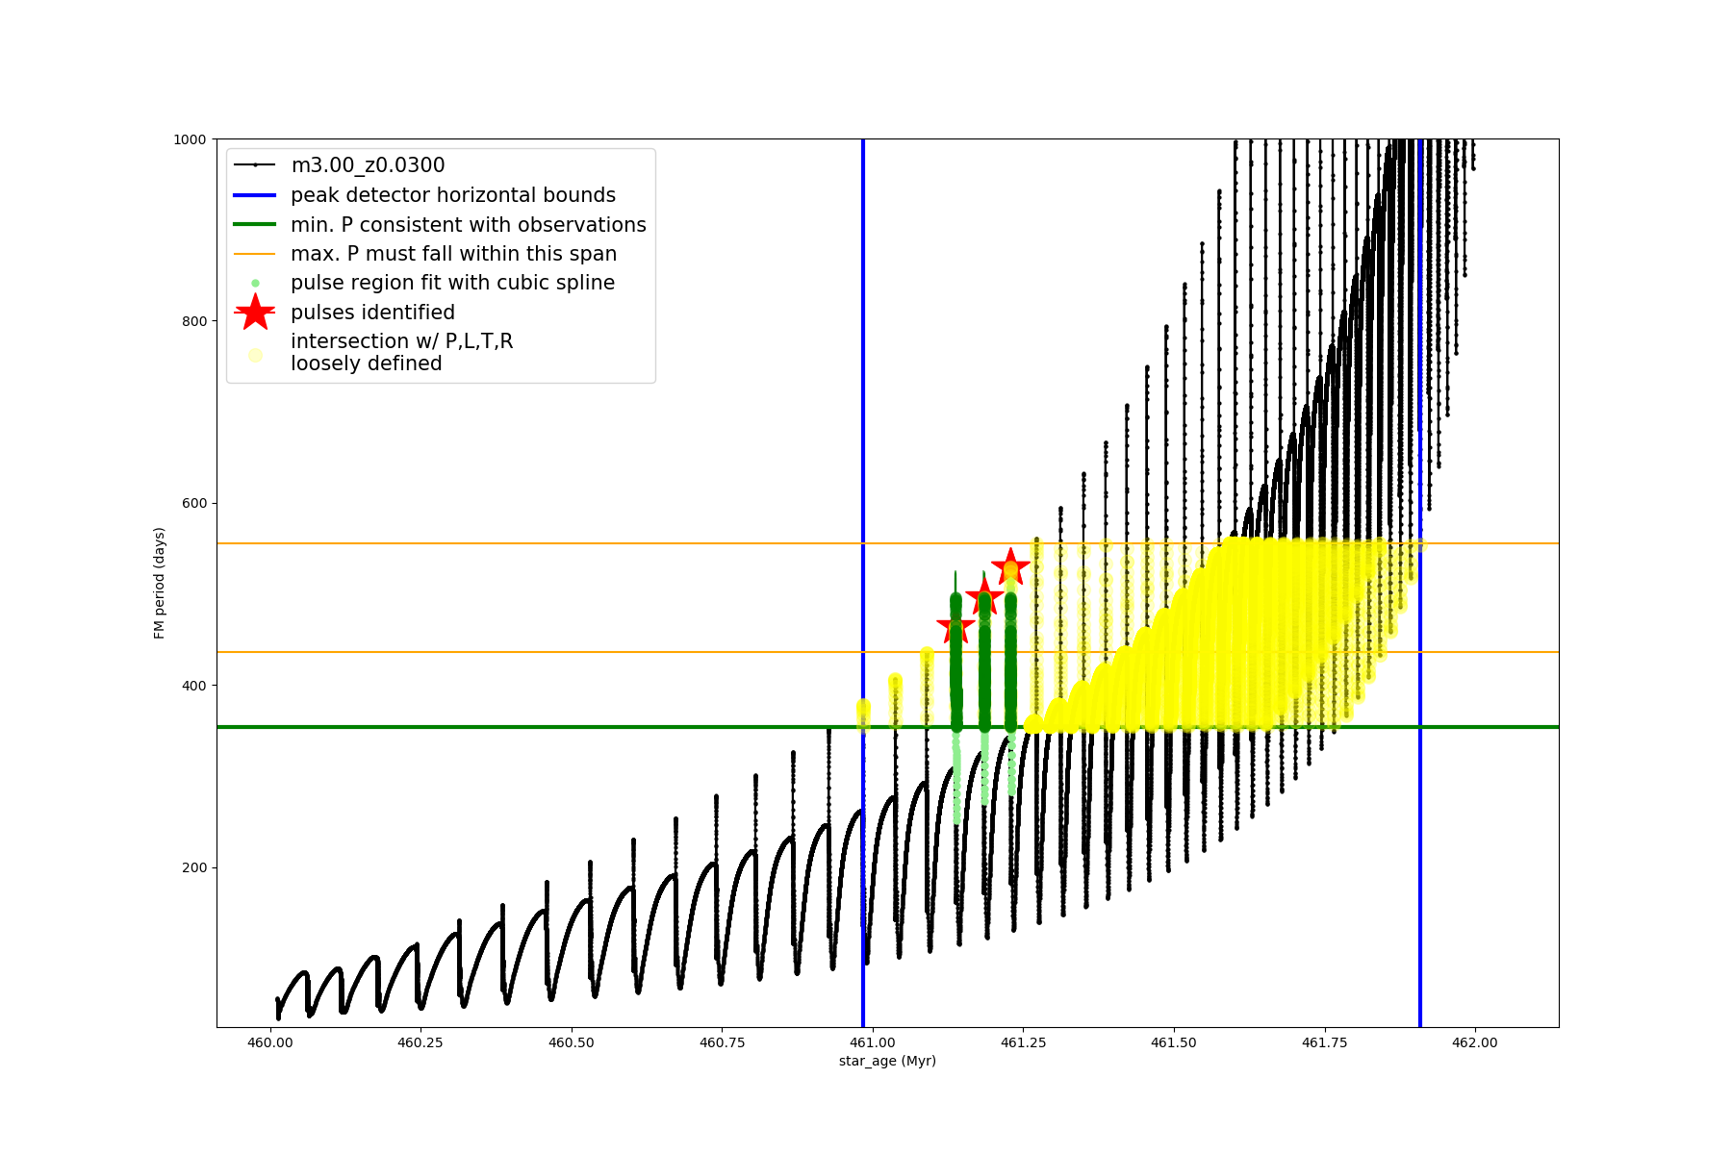The image size is (1732, 1154).
Task: Click the 'FM period (days)' y-axis label
Action: pos(160,583)
